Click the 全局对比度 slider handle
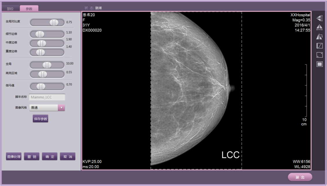Screen dimensions: 327x186 coord(54,22)
